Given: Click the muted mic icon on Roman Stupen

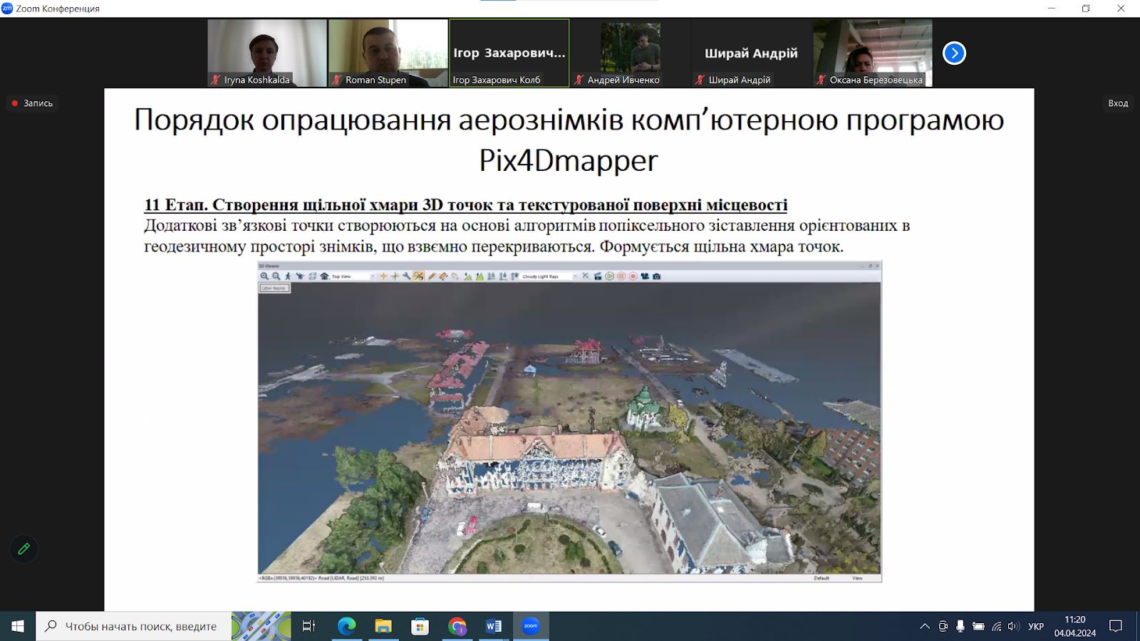Looking at the screenshot, I should coord(336,80).
